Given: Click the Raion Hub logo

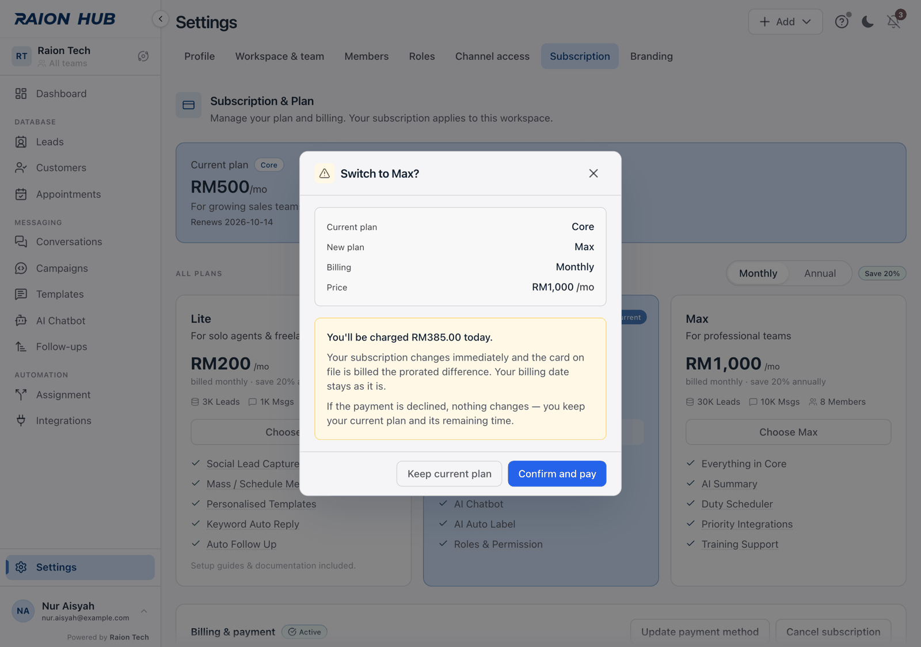Looking at the screenshot, I should click(65, 19).
